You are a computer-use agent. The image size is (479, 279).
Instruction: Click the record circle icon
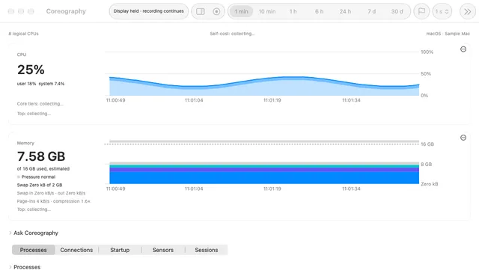[x=216, y=11]
